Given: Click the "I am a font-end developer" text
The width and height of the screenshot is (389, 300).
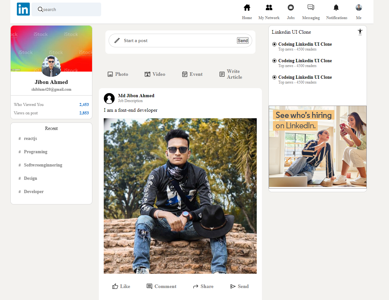Looking at the screenshot, I should [131, 110].
